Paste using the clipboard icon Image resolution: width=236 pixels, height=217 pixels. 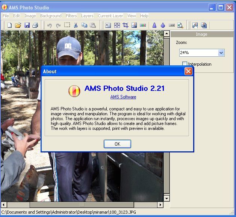click(x=93, y=25)
